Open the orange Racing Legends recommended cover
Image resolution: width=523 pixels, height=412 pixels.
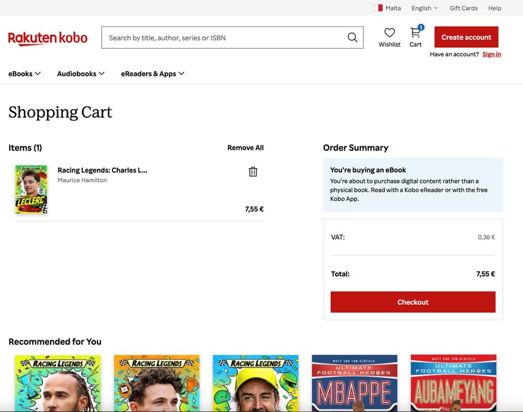click(157, 383)
